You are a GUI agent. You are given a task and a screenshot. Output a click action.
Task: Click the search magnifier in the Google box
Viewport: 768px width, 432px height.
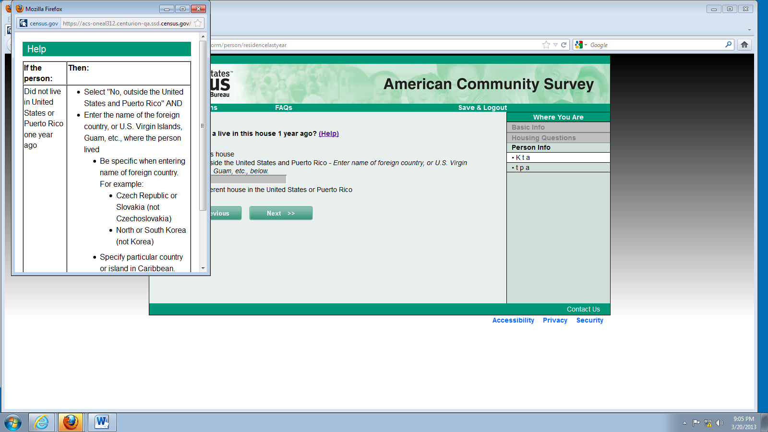coord(728,45)
